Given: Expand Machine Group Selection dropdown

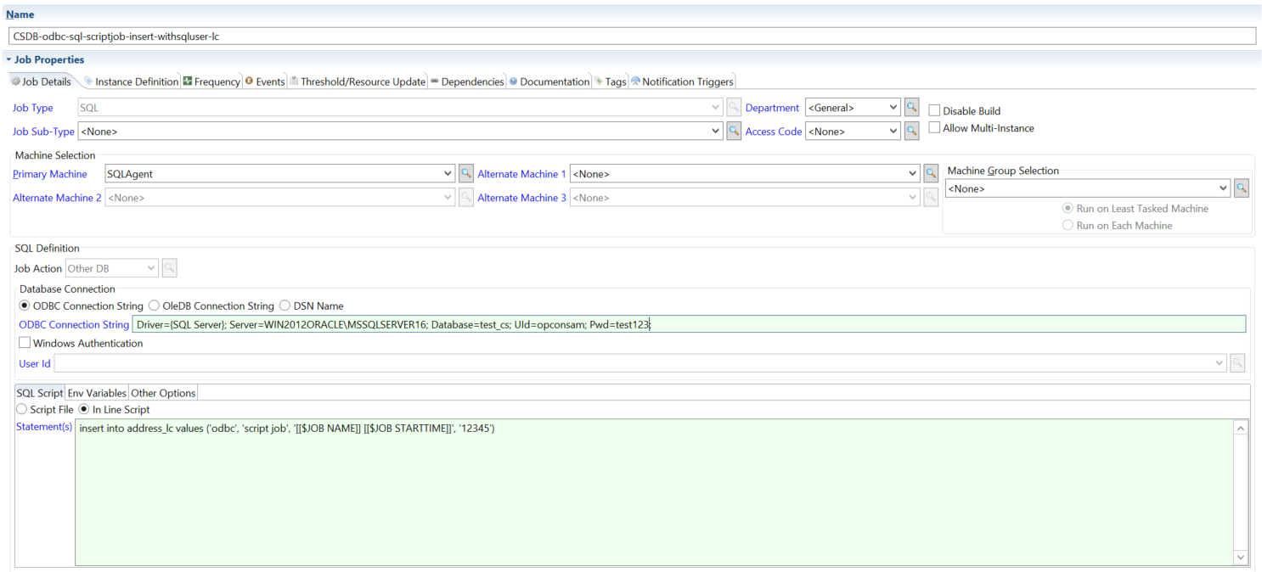Looking at the screenshot, I should tap(1224, 188).
